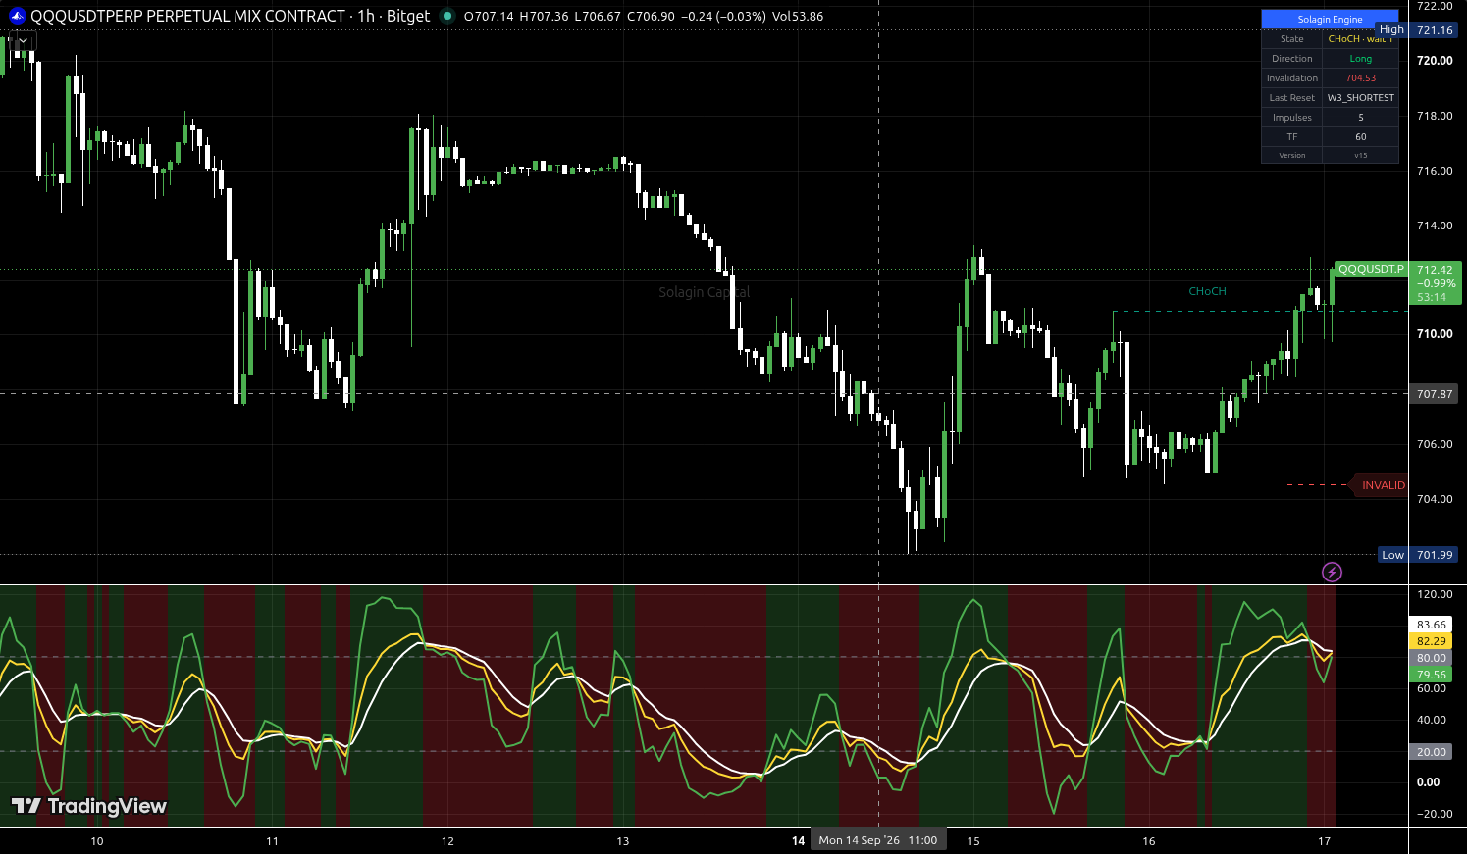Click the Direction value Long
1467x854 pixels.
coord(1360,59)
